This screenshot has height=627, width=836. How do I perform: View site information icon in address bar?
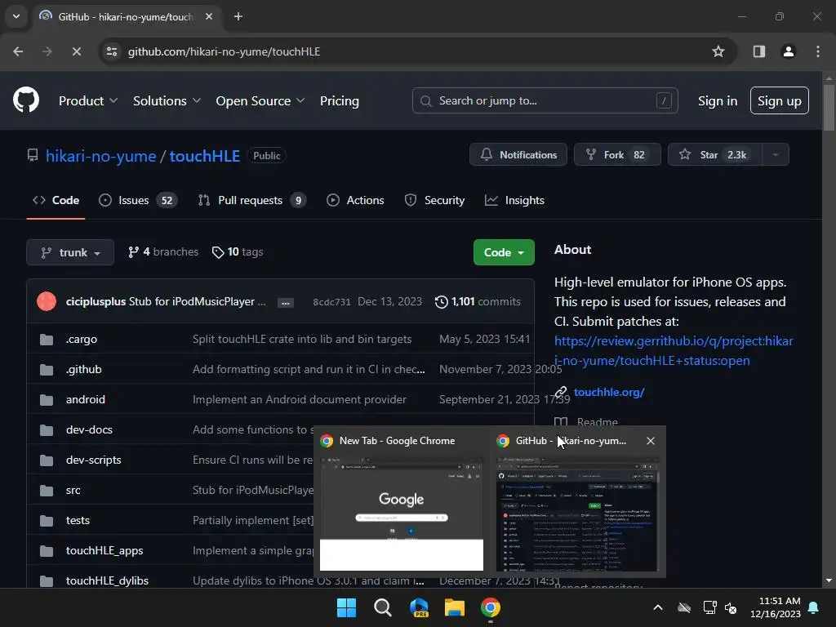coord(112,51)
